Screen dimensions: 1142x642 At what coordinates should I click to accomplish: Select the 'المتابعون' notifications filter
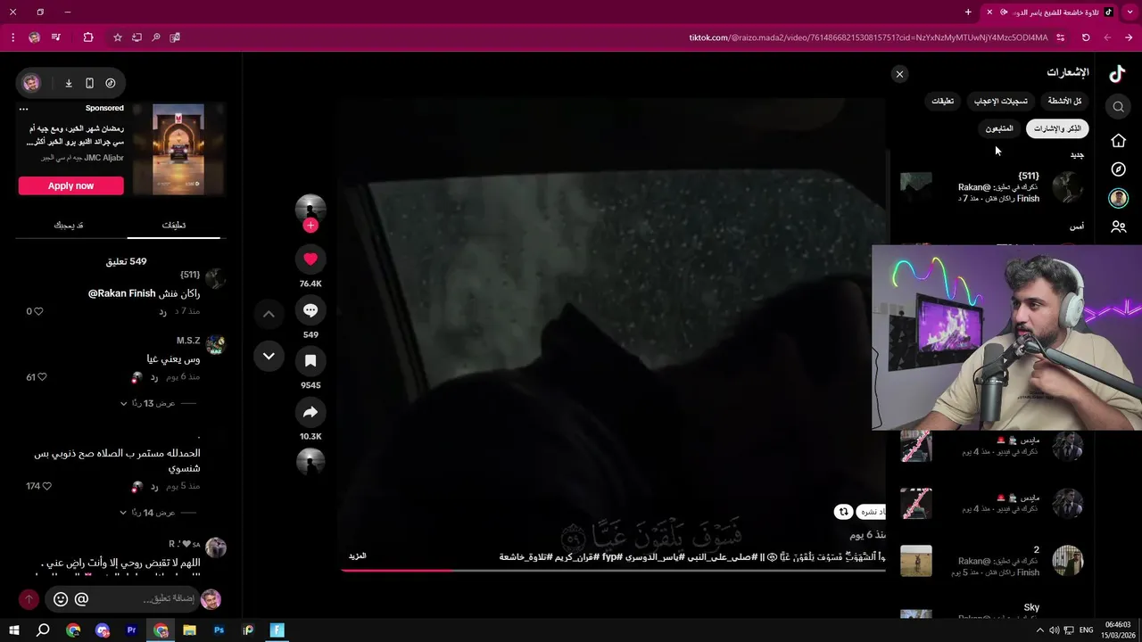click(x=999, y=129)
